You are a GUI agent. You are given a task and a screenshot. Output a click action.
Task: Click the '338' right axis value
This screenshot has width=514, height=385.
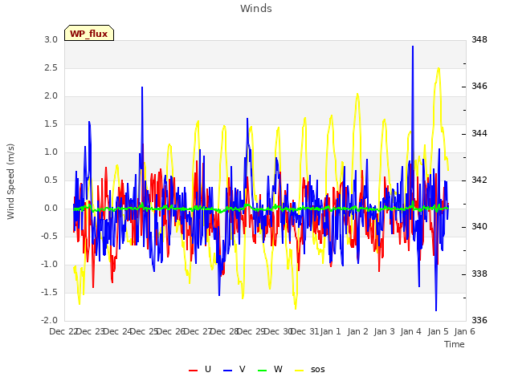coord(479,274)
